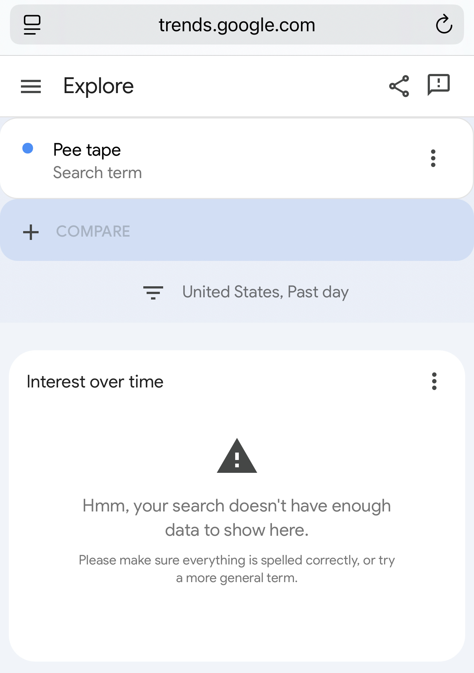Click the plus icon beside COMPARE

pyautogui.click(x=31, y=232)
